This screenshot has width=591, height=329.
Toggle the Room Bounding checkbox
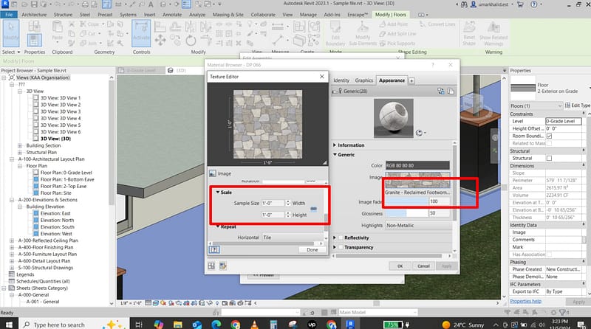click(x=548, y=135)
